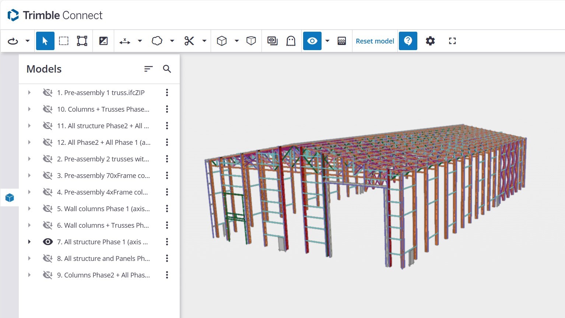
Task: Hide model 7. All structure Phase 1
Action: pos(48,242)
